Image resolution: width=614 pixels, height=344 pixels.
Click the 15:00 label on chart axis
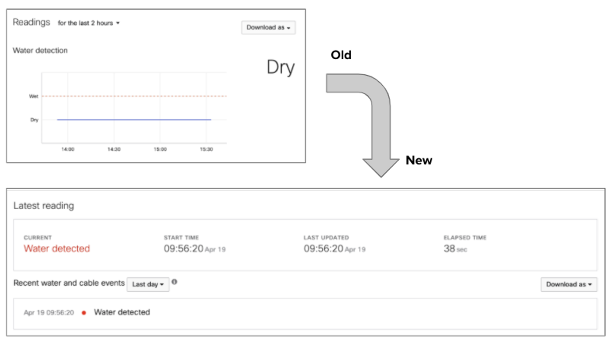(160, 149)
